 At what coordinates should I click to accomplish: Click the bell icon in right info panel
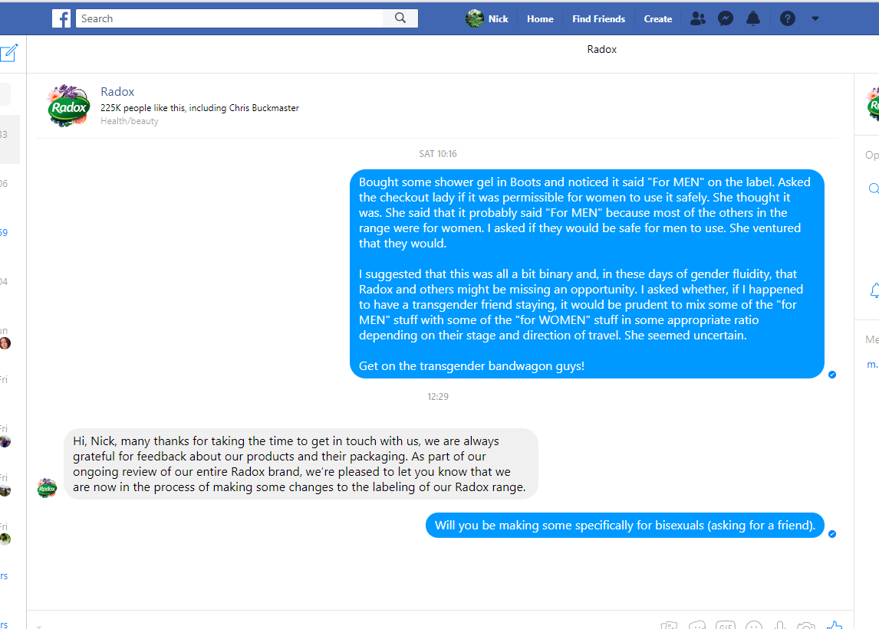tap(874, 290)
